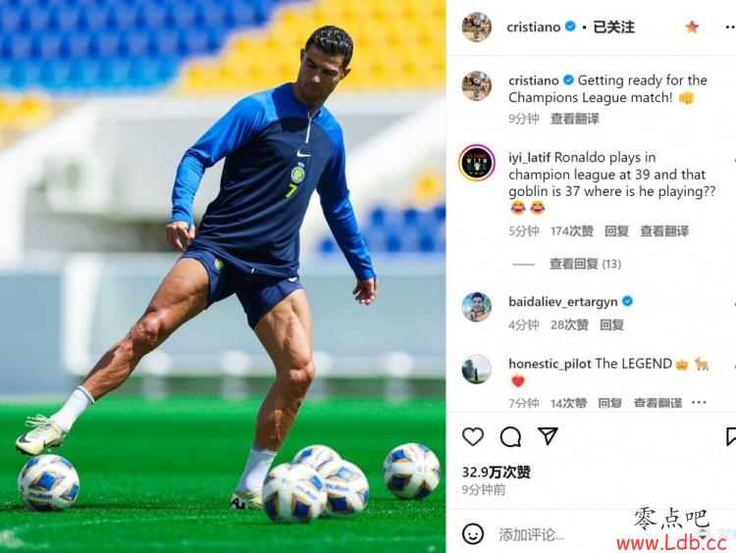
Task: Open iyi_latif's profile picture
Action: (x=476, y=163)
